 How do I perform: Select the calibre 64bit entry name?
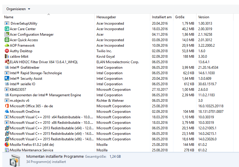[x=19, y=57]
